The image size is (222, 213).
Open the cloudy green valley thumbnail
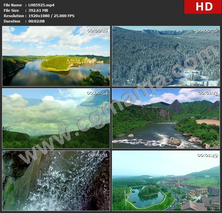56,118
